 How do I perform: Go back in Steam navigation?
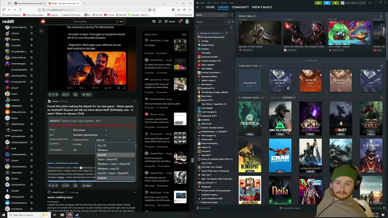coord(198,7)
